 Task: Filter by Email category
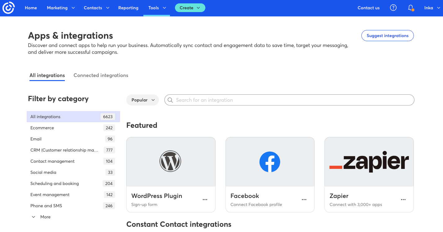point(73,139)
